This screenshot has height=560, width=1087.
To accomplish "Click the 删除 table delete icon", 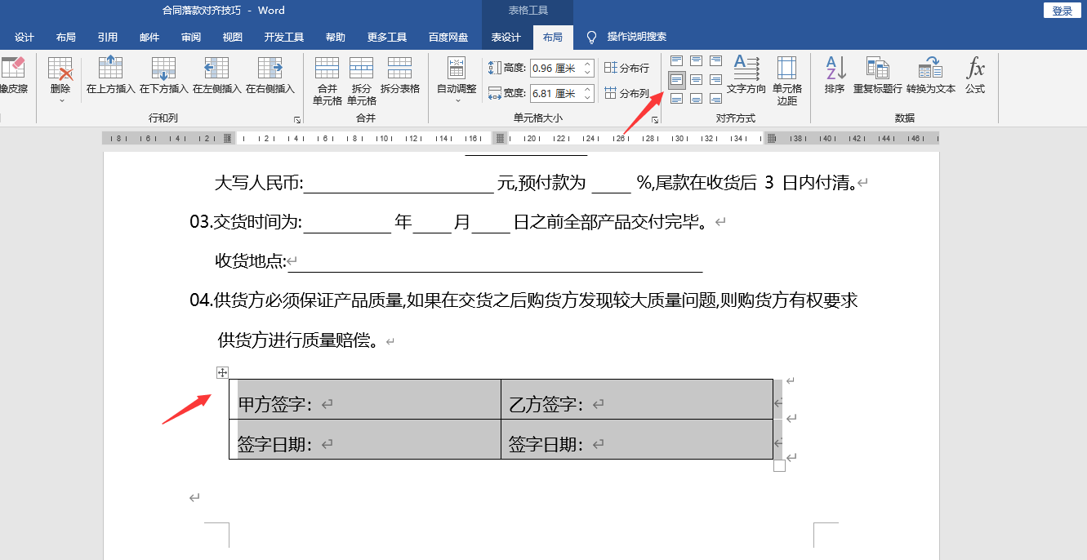I will [x=60, y=69].
